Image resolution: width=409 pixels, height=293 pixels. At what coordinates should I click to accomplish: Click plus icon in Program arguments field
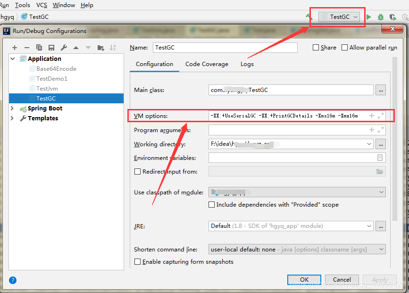coord(372,130)
